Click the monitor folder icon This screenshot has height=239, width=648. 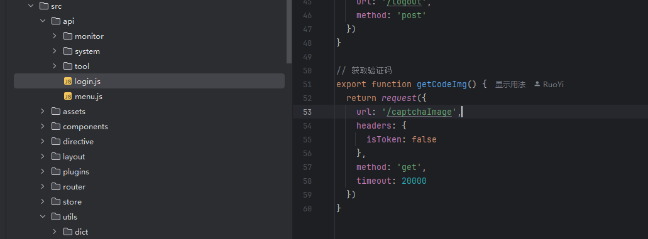click(68, 36)
